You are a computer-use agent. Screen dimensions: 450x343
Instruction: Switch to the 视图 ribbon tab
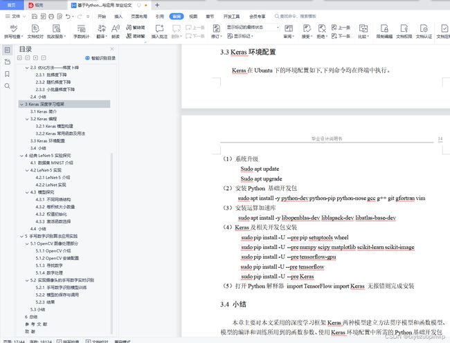coord(193,17)
